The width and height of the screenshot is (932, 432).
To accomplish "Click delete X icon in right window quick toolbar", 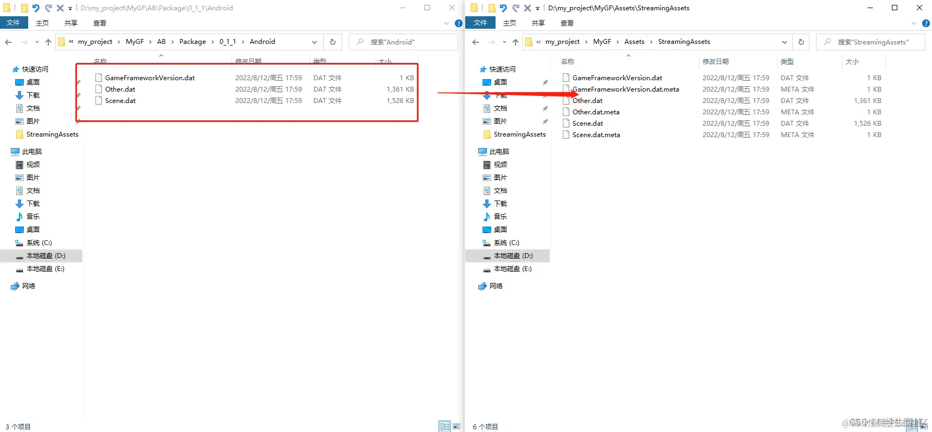I will pos(528,8).
